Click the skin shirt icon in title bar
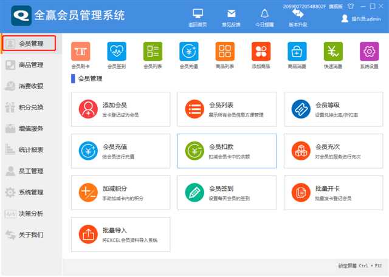Image resolution: width=389 pixels, height=277 pixels. [x=351, y=6]
